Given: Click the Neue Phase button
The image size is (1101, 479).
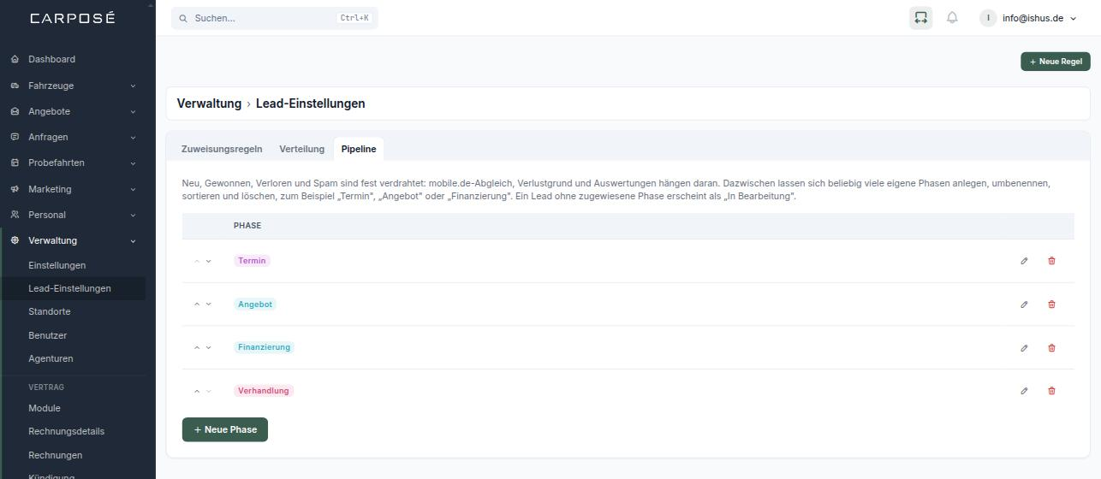Looking at the screenshot, I should pos(225,429).
